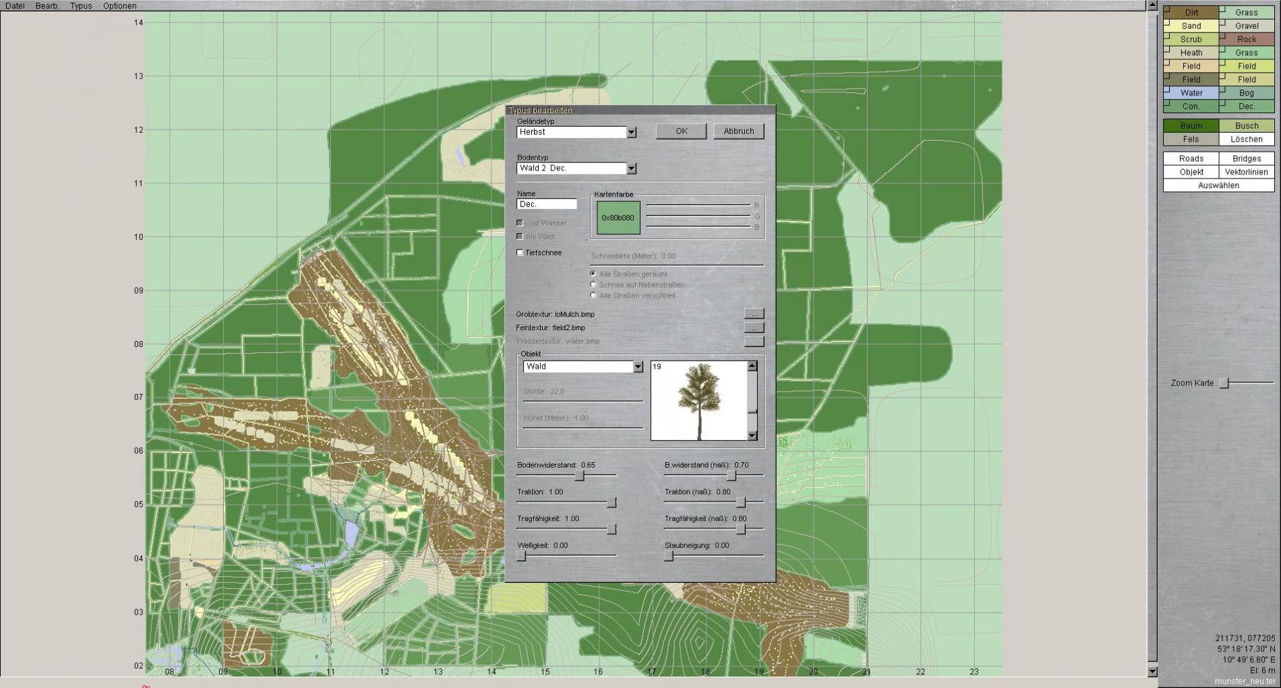Viewport: 1281px width, 688px height.
Task: Click the Name text field
Action: tap(547, 204)
